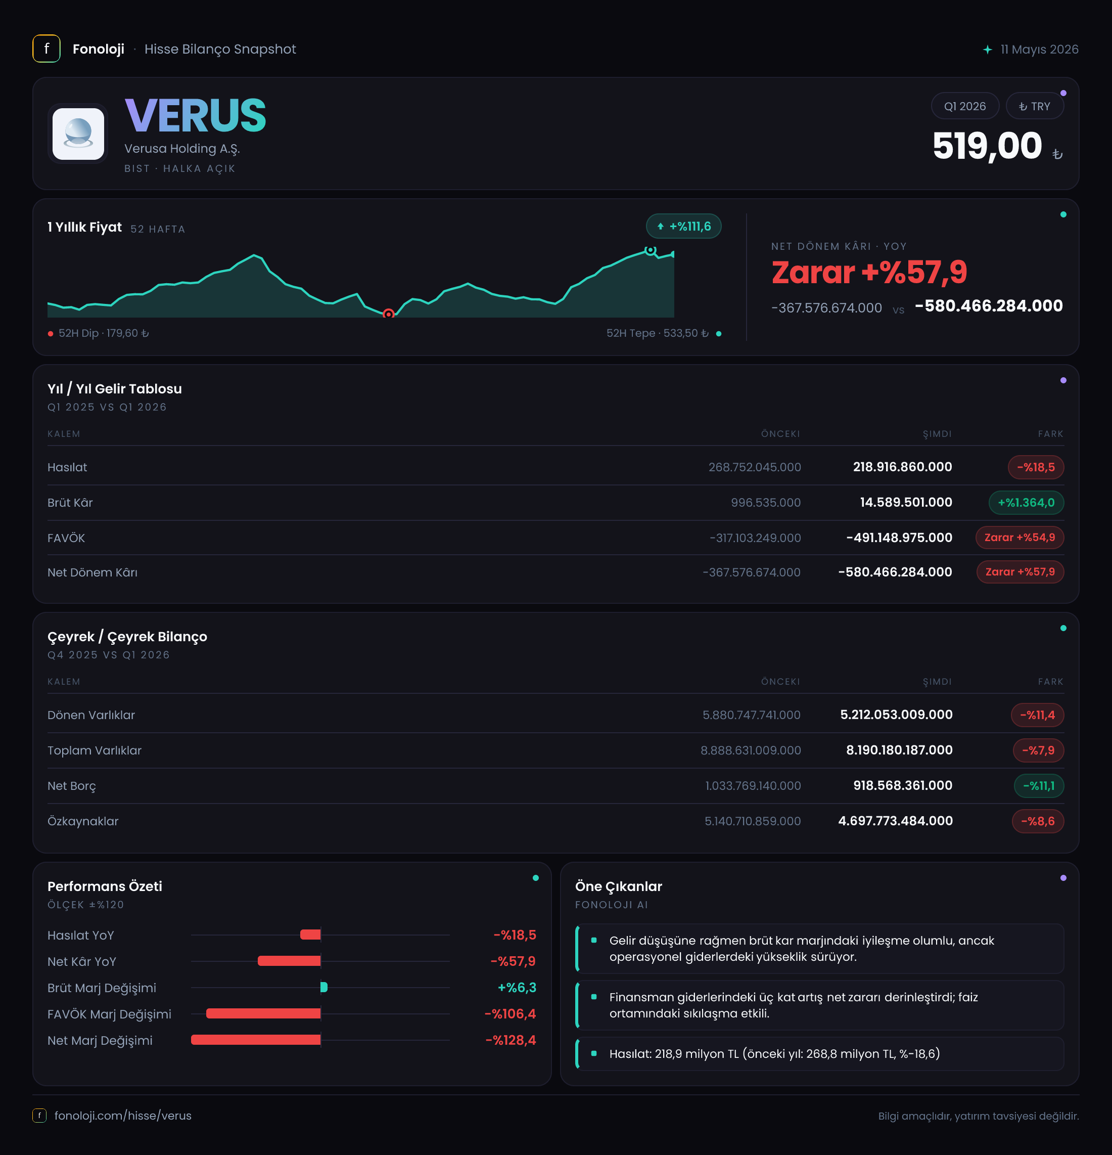Click the teal dot beside 52H Tepe
The height and width of the screenshot is (1155, 1112).
pyautogui.click(x=719, y=334)
